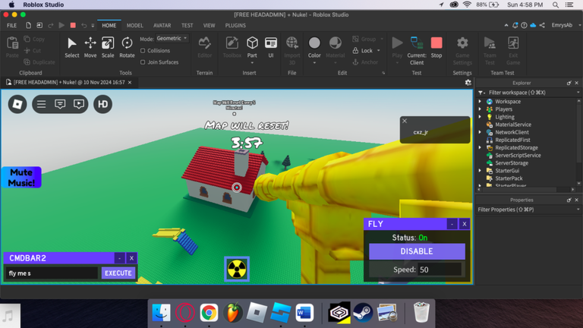Click the HD admin icon
Viewport: 583px width, 328px height.
(102, 104)
